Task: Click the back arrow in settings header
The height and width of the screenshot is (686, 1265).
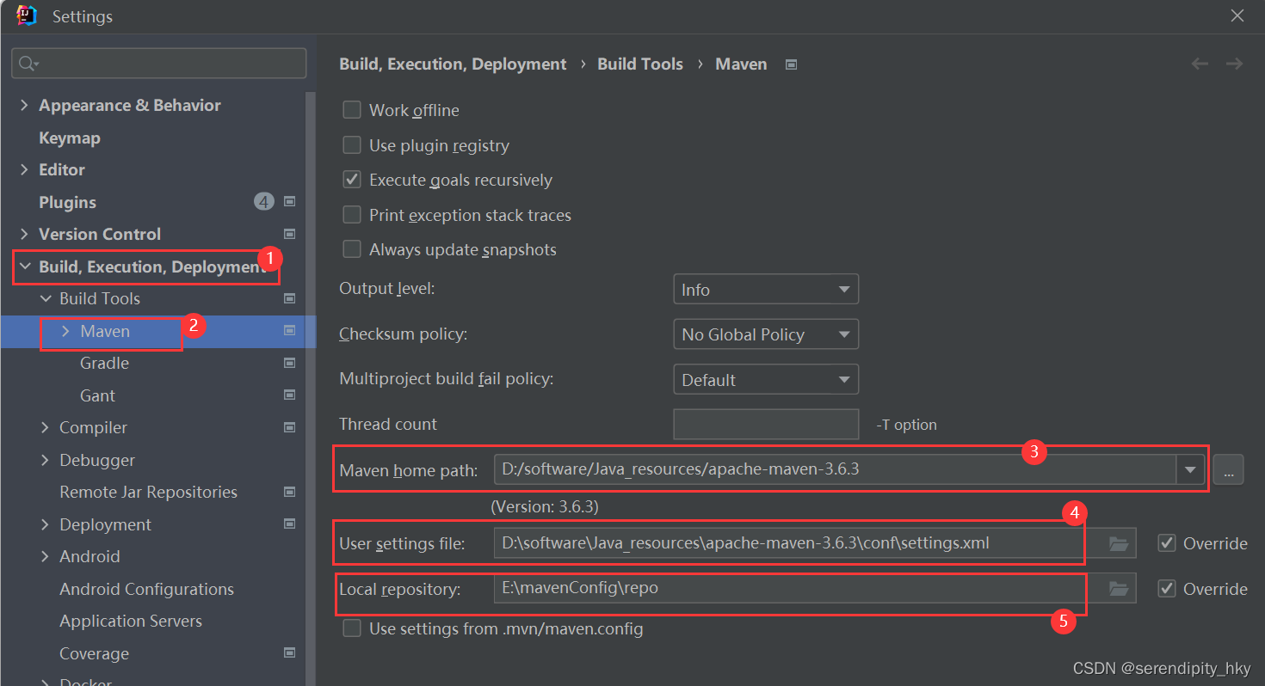Action: pos(1200,64)
